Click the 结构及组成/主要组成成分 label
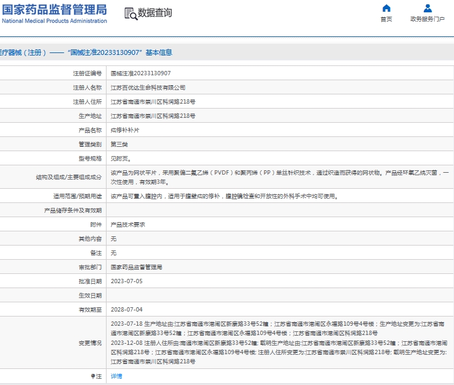Screen dimensions: 454x385 coord(69,177)
